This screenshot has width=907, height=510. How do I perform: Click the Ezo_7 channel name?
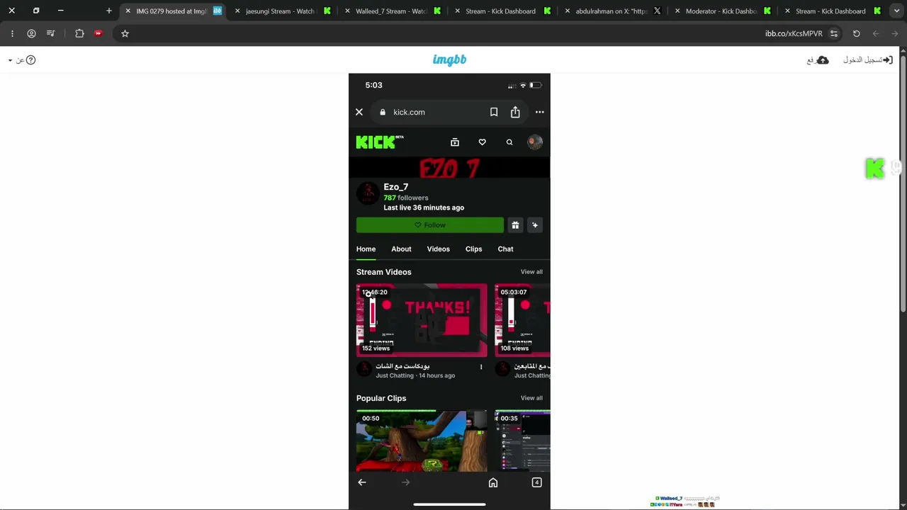tap(396, 187)
